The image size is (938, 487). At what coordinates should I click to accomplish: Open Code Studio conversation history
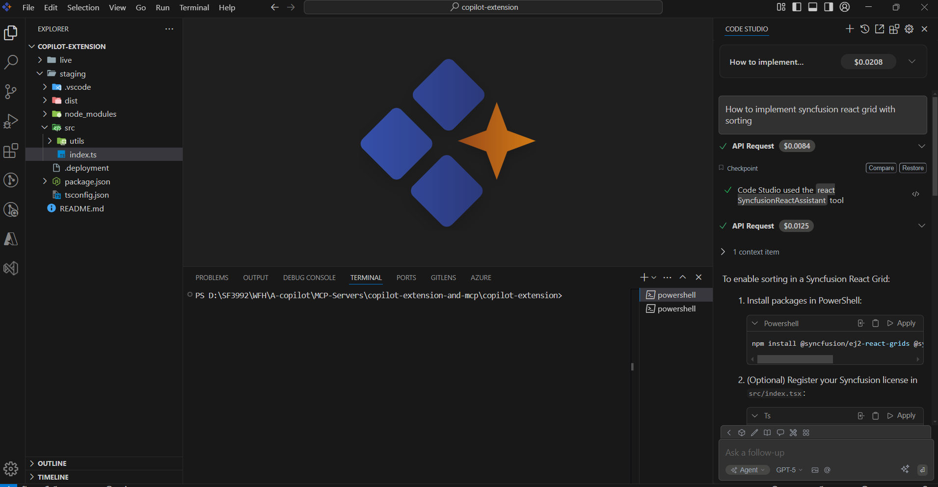point(864,29)
